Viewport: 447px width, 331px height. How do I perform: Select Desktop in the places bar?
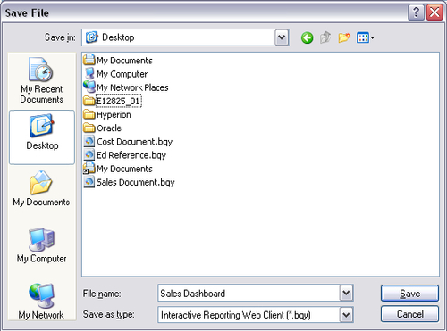pyautogui.click(x=42, y=137)
